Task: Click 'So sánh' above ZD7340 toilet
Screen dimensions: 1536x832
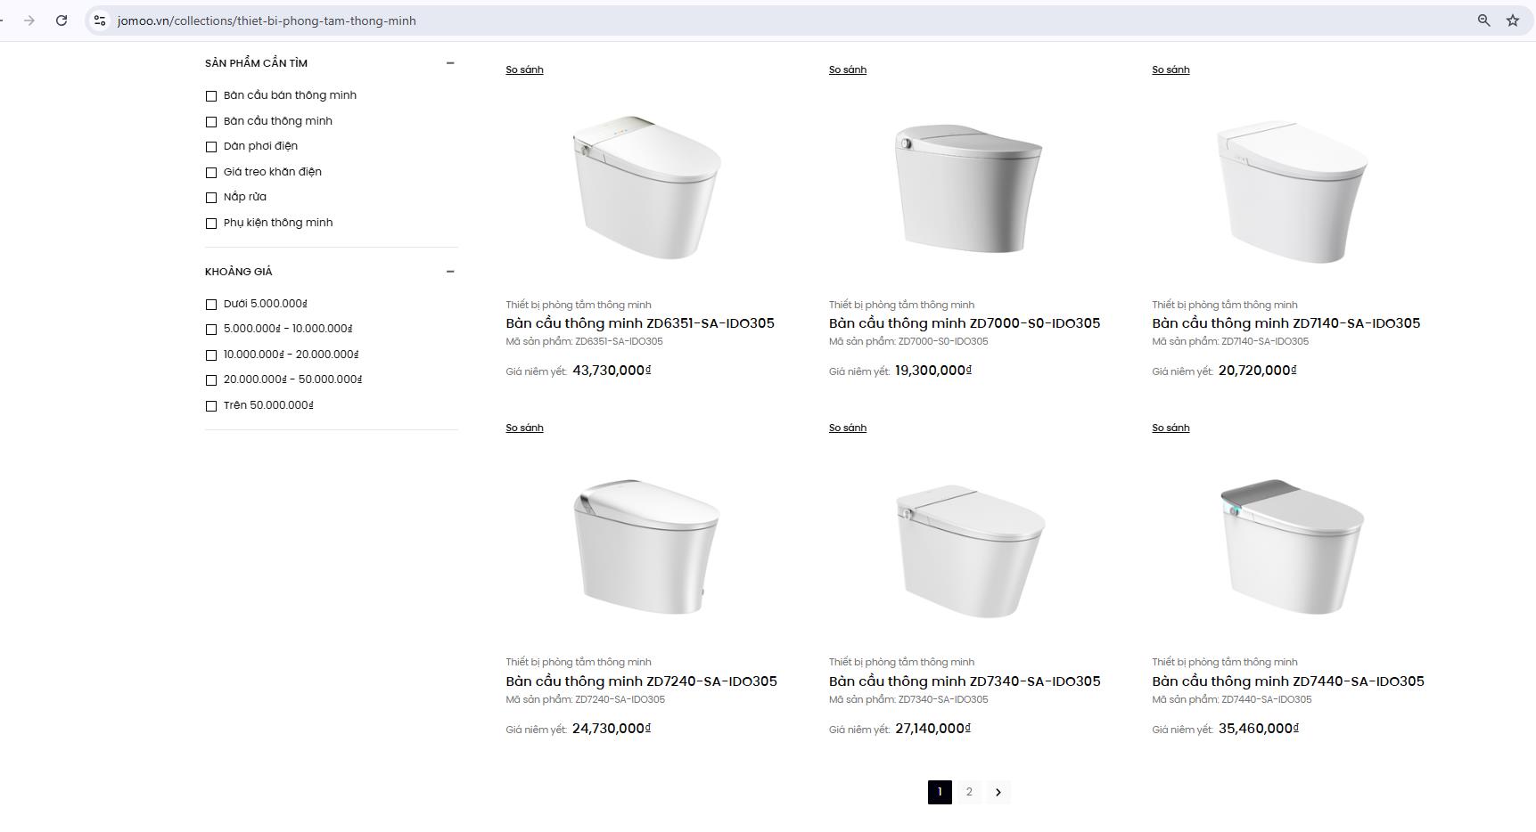Action: [847, 428]
